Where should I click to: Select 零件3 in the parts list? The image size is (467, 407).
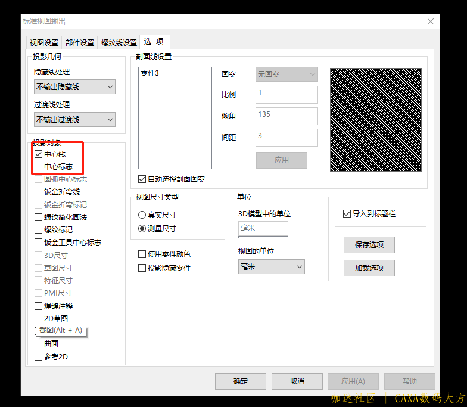150,73
